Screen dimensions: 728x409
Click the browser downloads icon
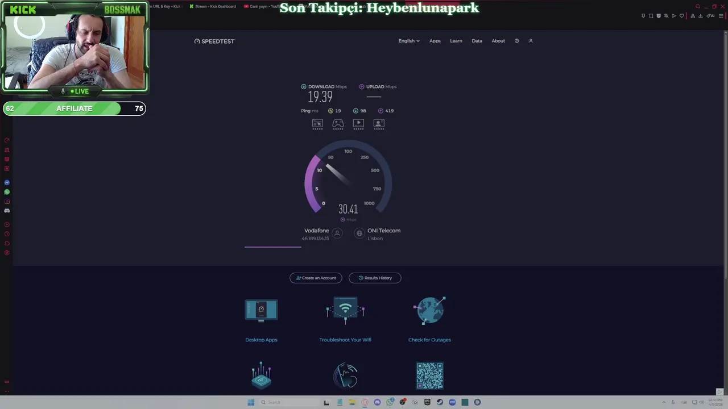[701, 16]
